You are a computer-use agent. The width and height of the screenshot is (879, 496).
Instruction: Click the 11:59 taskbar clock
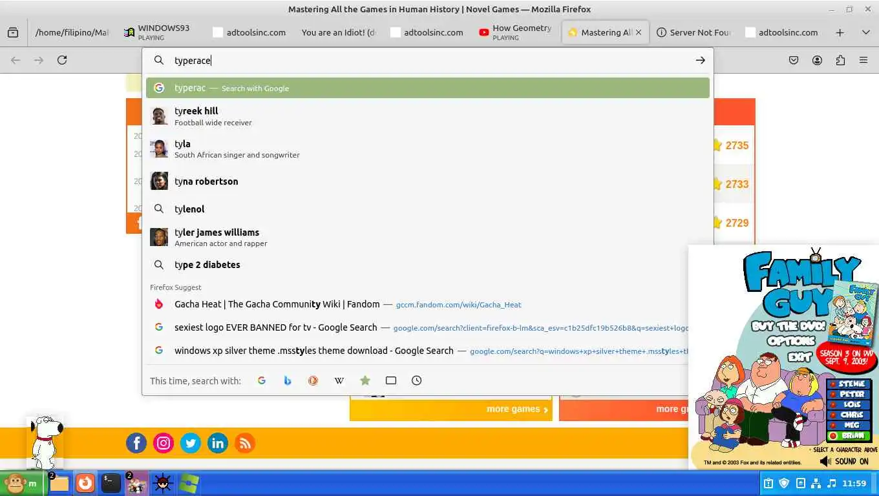(x=854, y=483)
